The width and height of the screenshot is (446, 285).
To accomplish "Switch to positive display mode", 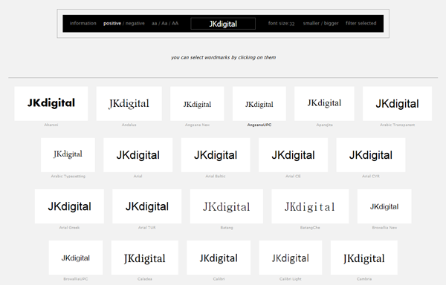I will pos(112,23).
